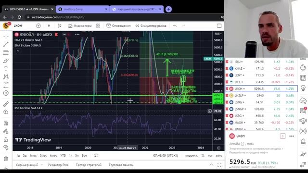This screenshot has height=173, width=308.
Task: Select KMAZ row in watchlist
Action: 261,68
